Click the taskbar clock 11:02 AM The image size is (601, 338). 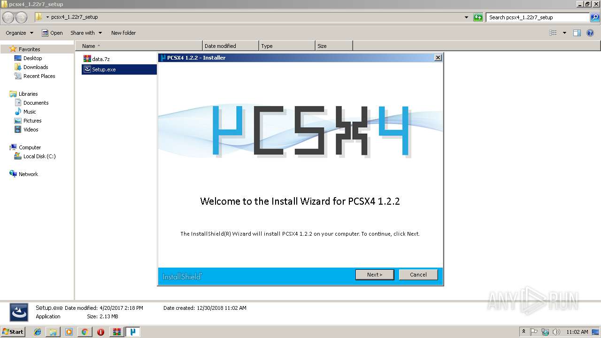point(577,332)
